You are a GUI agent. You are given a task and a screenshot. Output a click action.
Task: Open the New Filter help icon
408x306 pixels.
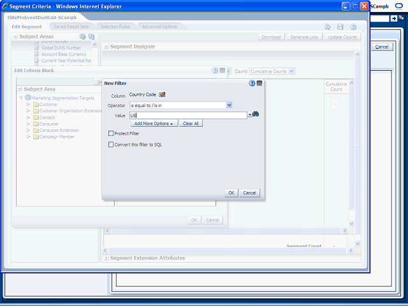252,83
